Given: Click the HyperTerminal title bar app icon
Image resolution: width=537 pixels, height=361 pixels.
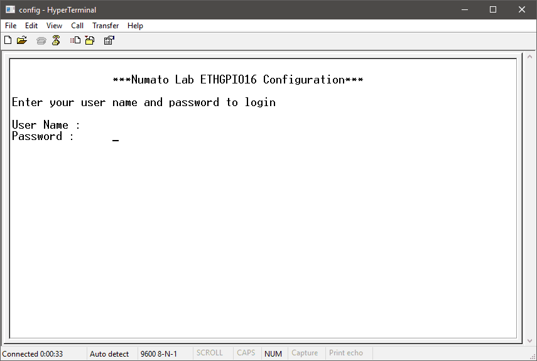Looking at the screenshot, I should [x=10, y=9].
